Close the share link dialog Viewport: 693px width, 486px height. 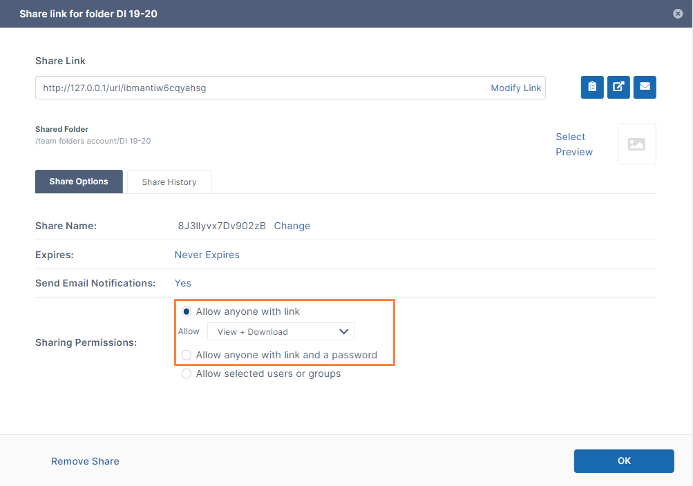(678, 14)
